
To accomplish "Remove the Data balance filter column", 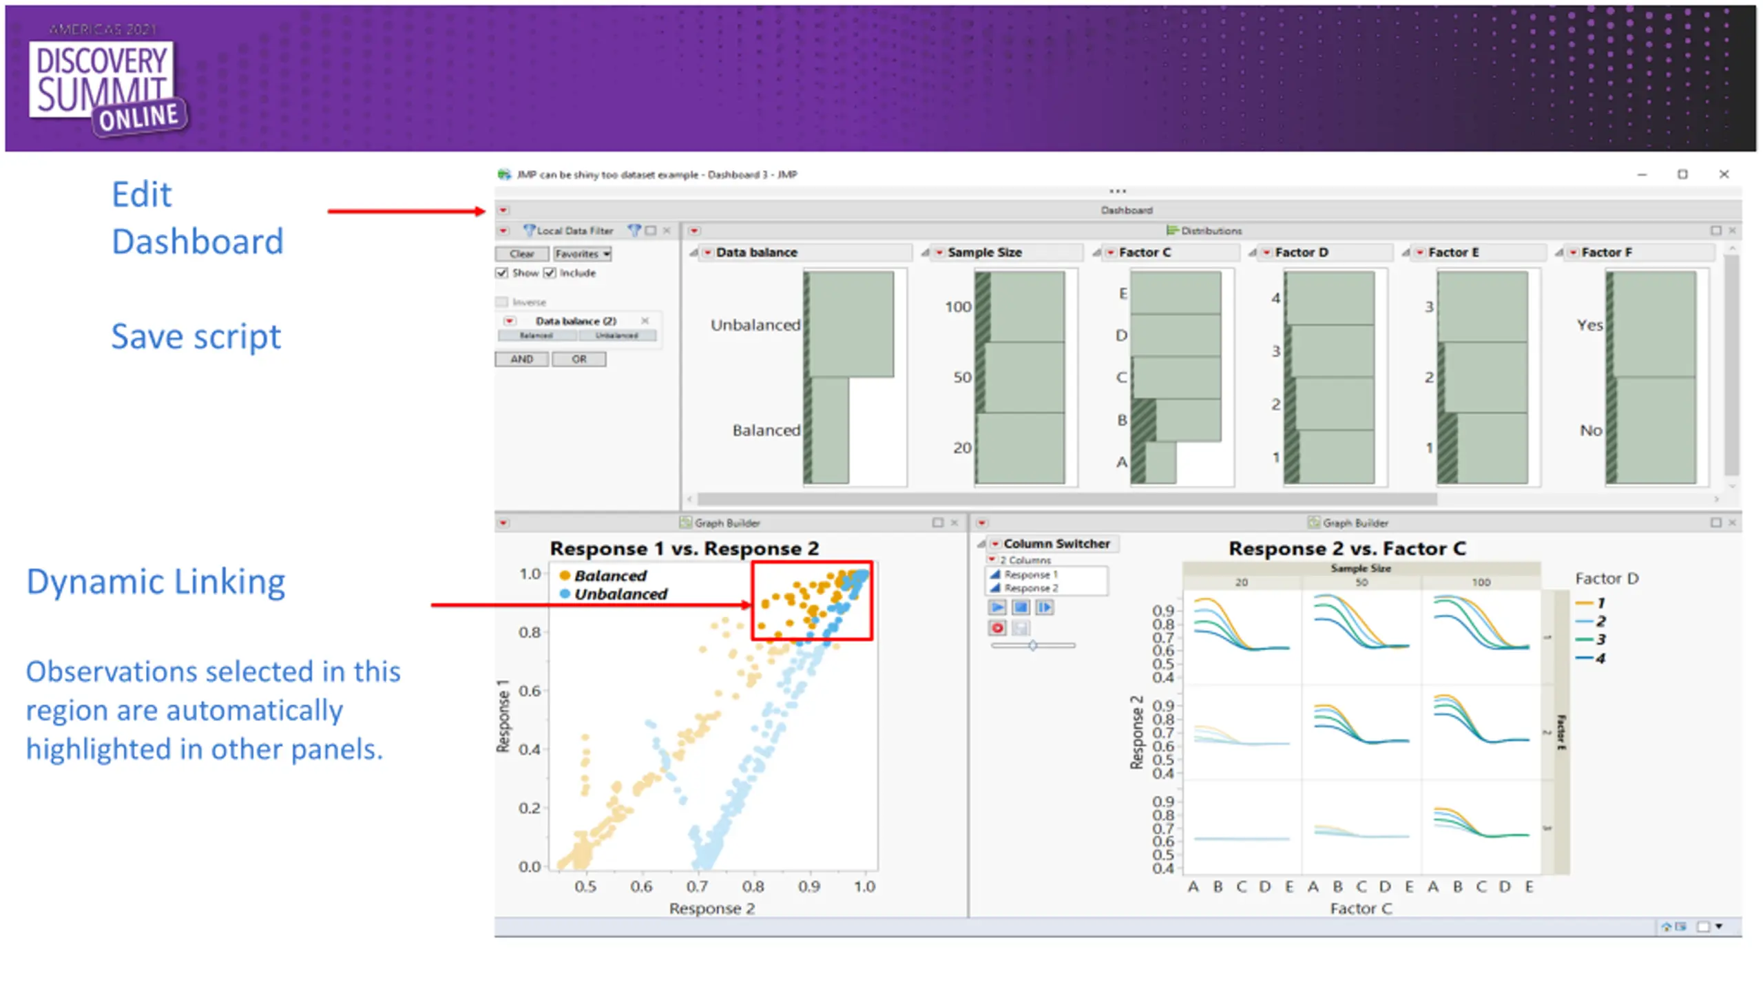I will click(x=645, y=321).
